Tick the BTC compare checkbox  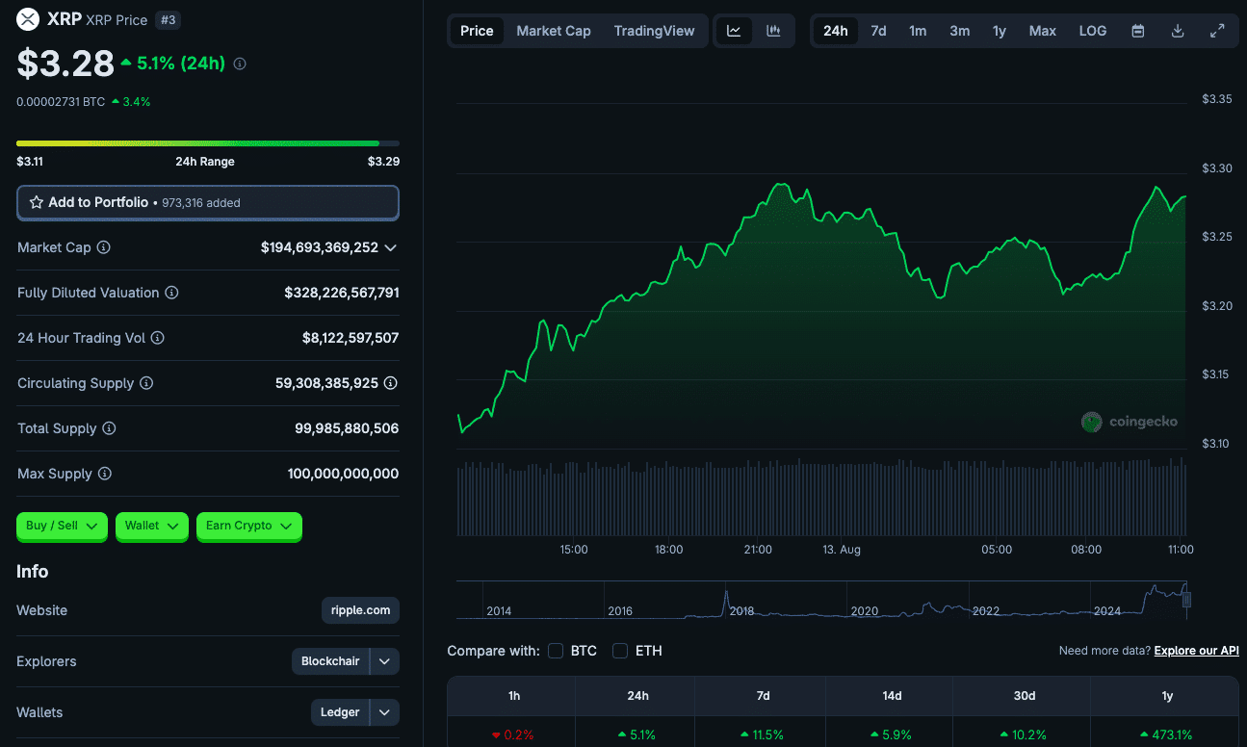coord(556,651)
